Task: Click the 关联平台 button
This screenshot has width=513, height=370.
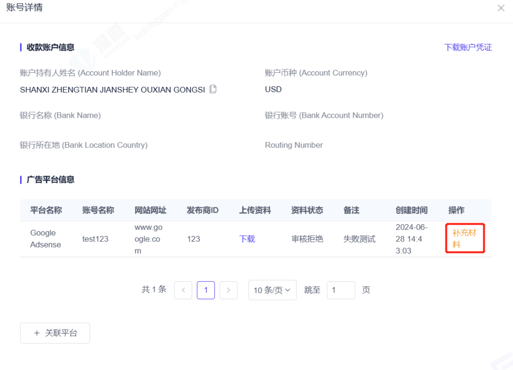Action: tap(55, 333)
